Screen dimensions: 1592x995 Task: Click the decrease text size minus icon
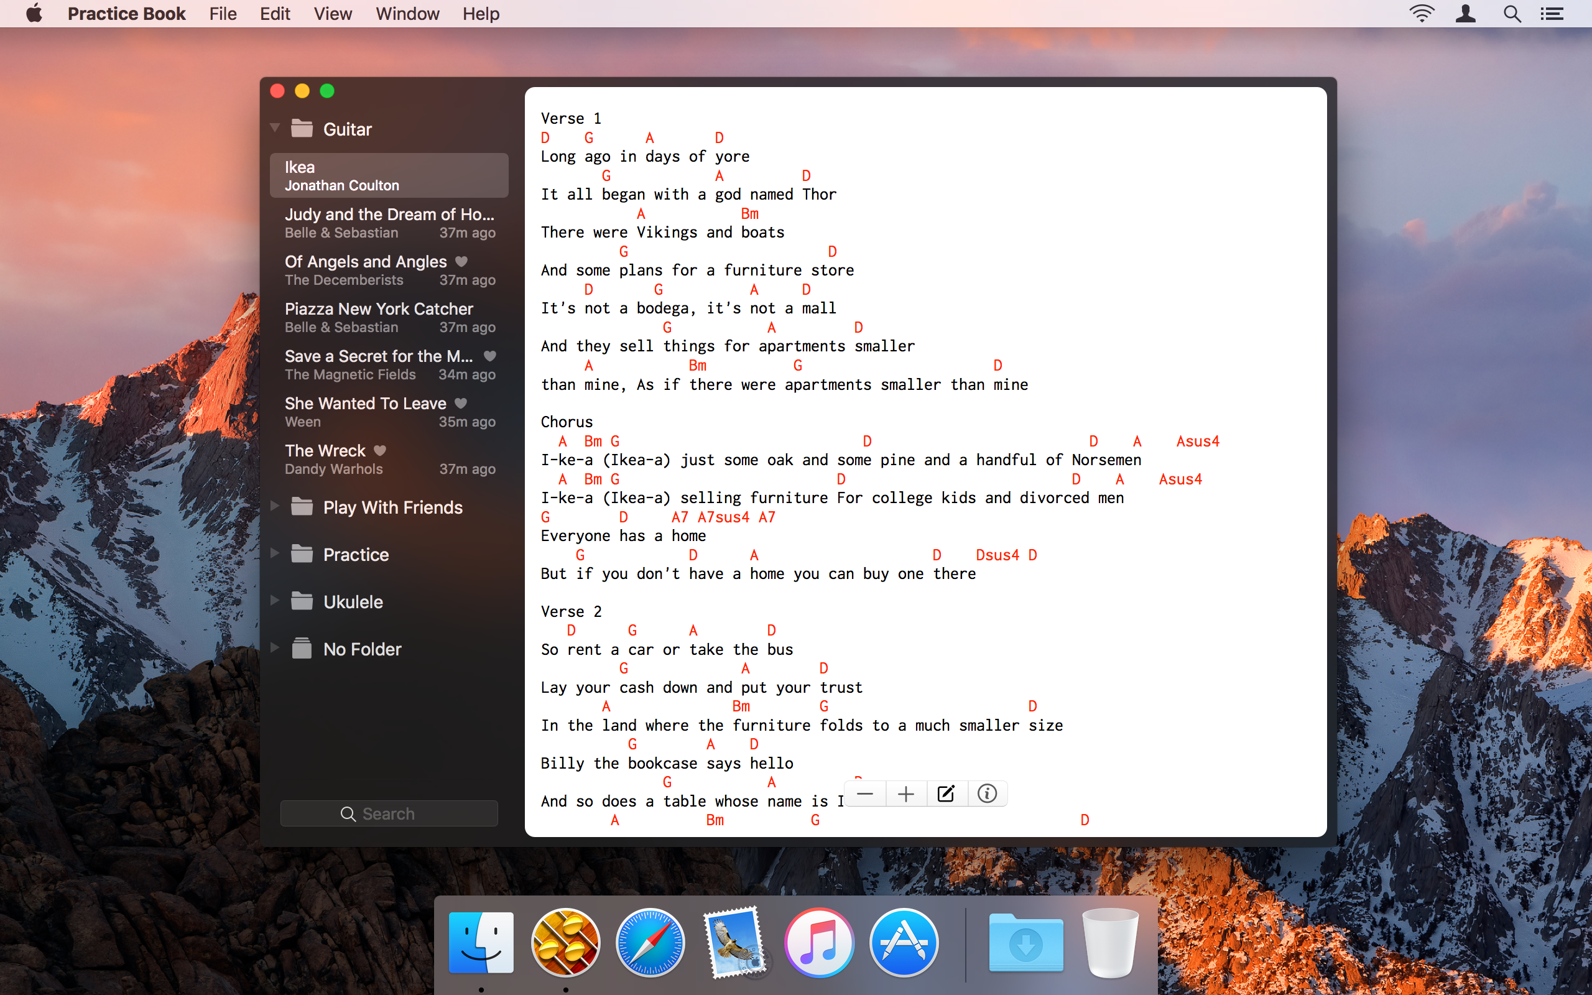click(865, 794)
